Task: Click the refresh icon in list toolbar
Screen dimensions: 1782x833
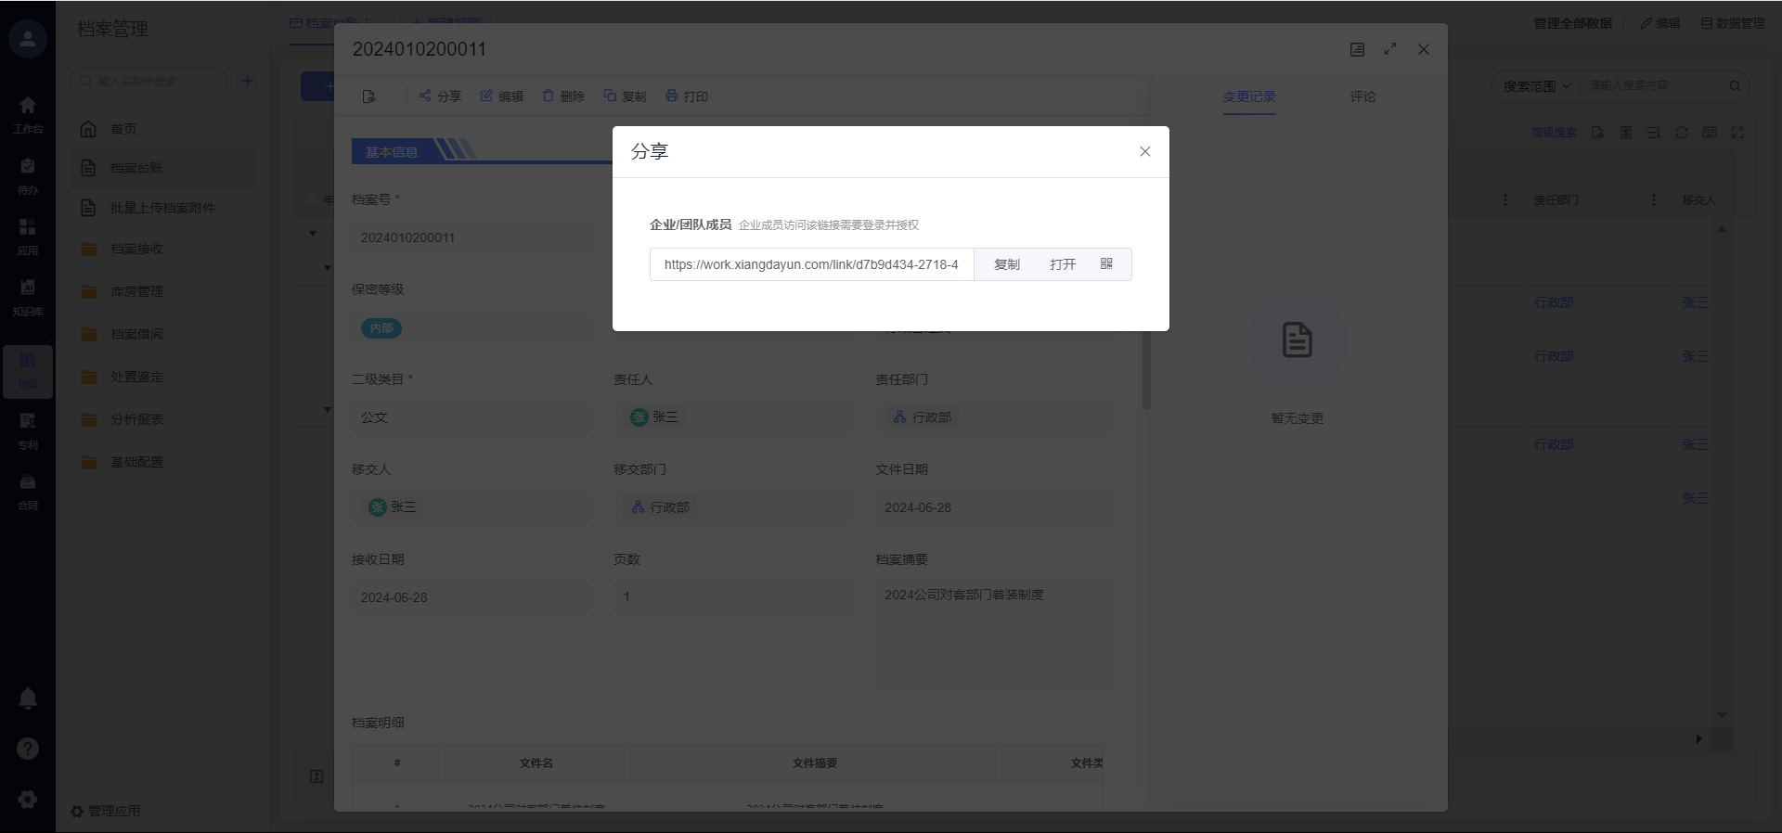Action: click(x=1681, y=133)
